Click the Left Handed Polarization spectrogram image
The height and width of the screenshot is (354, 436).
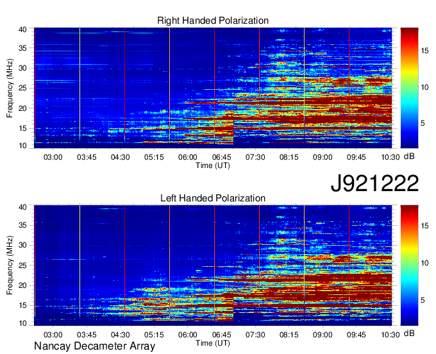click(x=213, y=265)
